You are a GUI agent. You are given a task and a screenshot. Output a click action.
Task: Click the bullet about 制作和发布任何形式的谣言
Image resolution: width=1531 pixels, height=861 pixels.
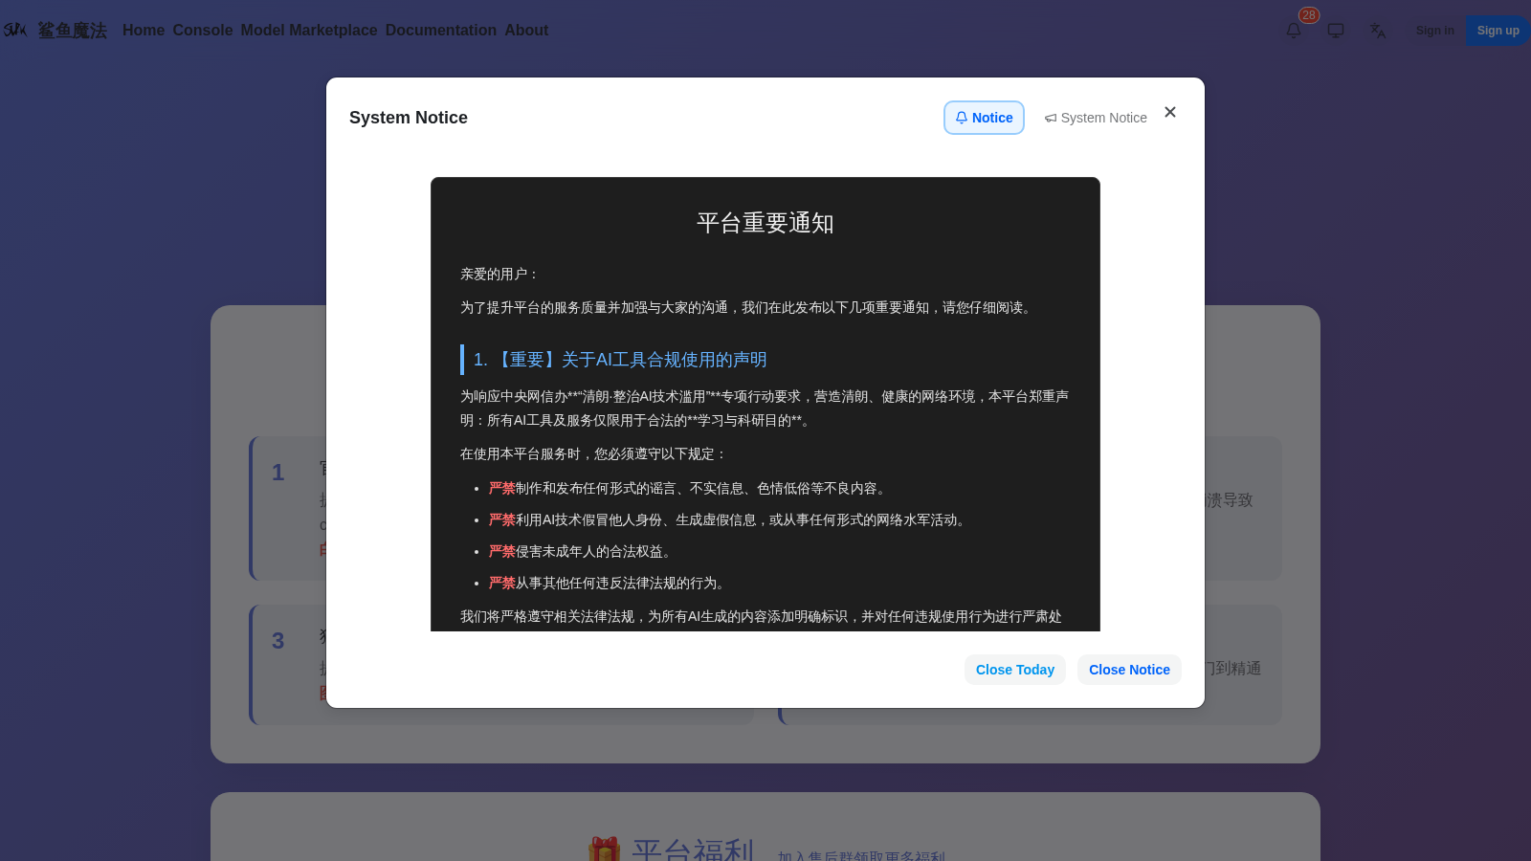click(x=689, y=488)
